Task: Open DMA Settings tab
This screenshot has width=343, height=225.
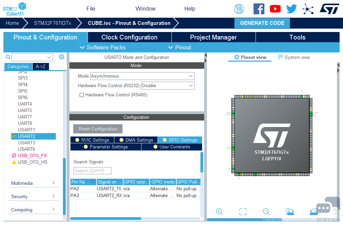Action: pos(136,140)
